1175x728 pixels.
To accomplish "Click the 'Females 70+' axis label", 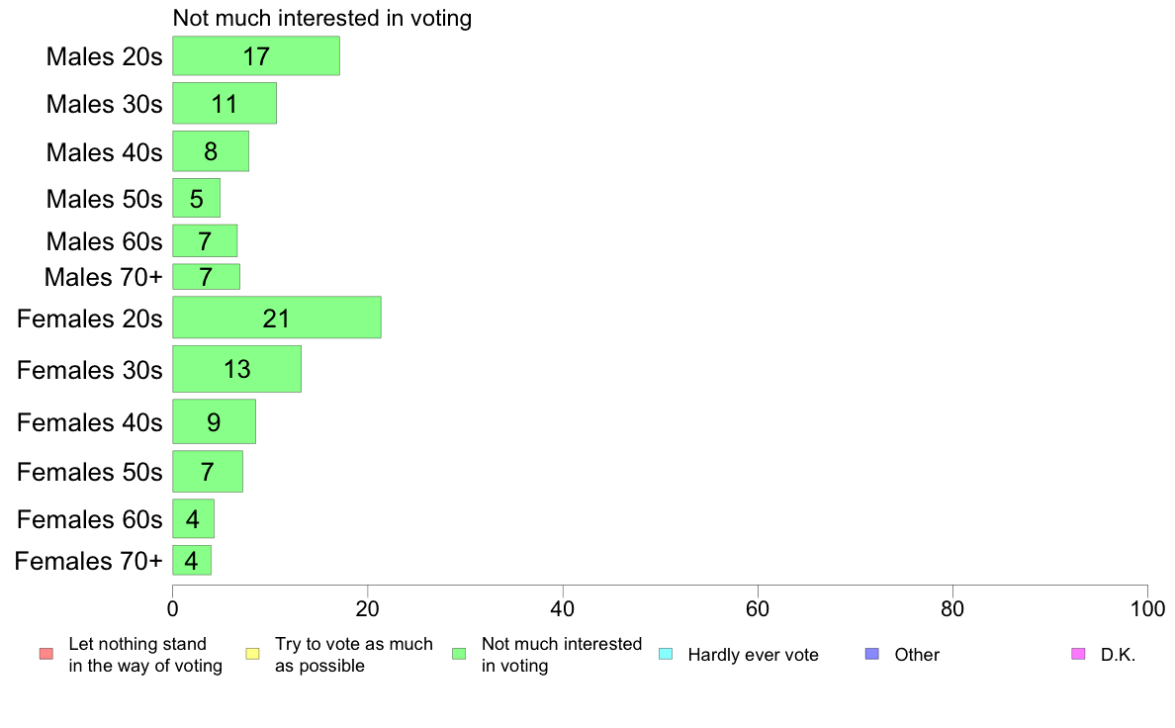I will pos(88,561).
